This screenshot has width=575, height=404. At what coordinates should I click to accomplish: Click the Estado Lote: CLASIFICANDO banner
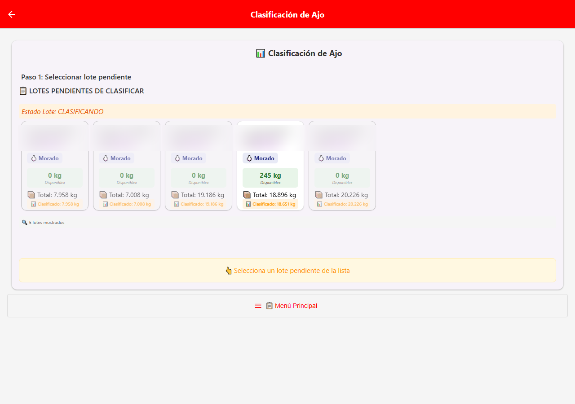287,111
